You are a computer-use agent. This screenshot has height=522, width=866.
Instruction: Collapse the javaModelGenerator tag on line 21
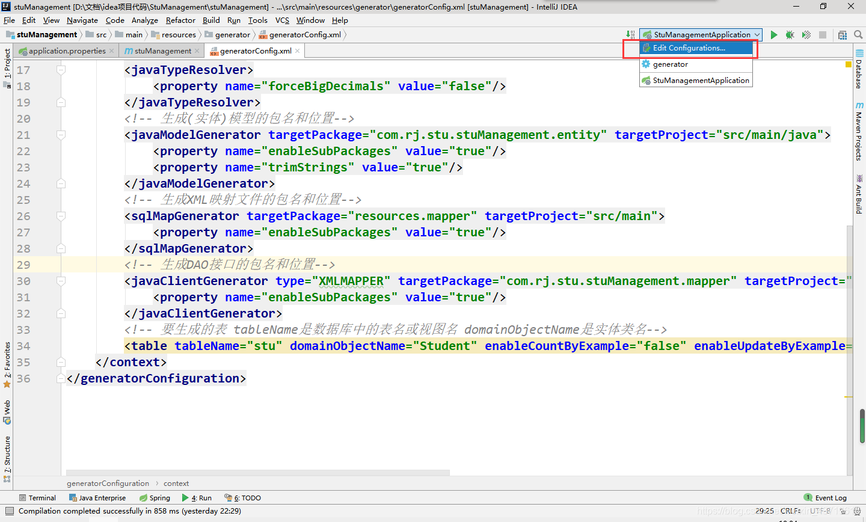click(x=61, y=135)
